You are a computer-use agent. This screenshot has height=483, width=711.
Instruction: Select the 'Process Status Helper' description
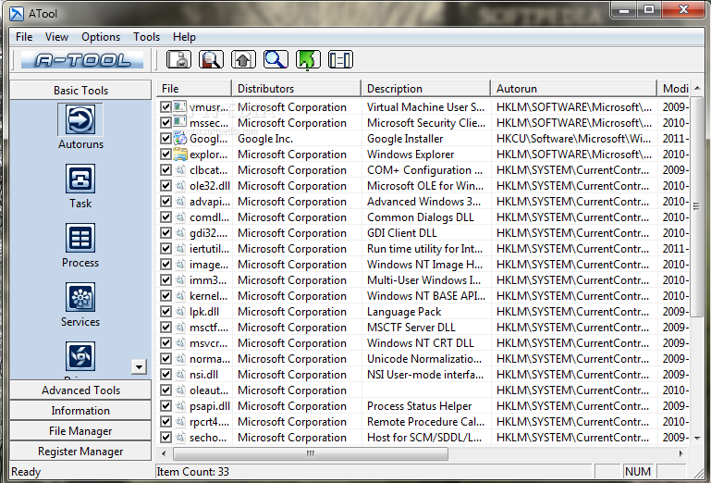click(420, 406)
